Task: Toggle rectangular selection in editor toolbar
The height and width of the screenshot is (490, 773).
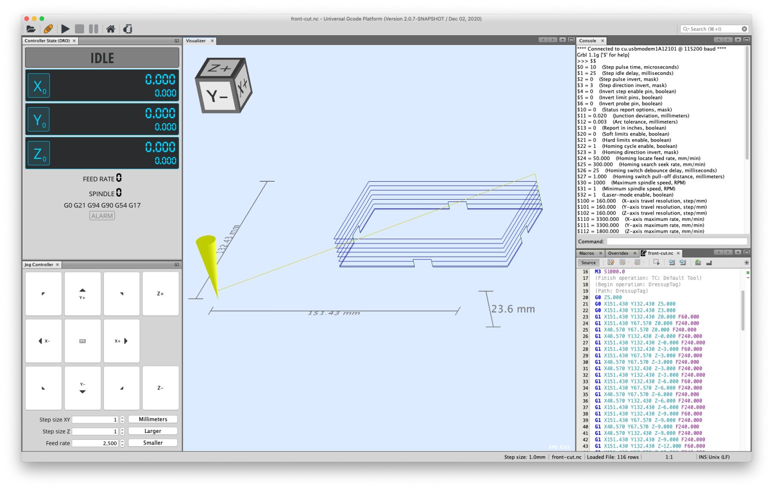Action: (x=656, y=262)
